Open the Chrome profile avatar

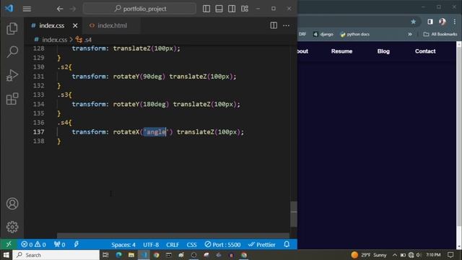443,22
